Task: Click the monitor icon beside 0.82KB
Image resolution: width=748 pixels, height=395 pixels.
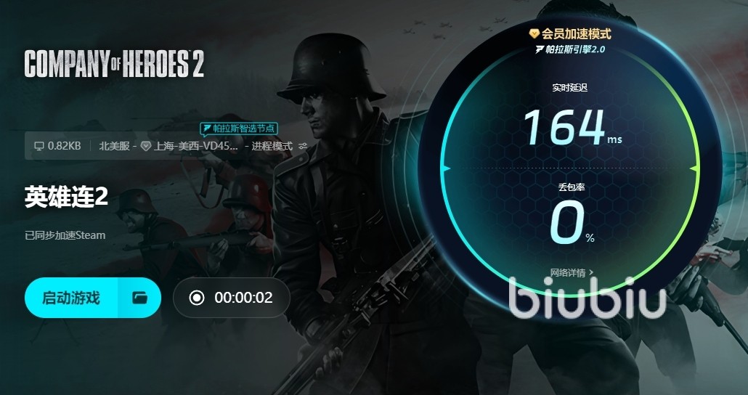Action: coord(39,146)
